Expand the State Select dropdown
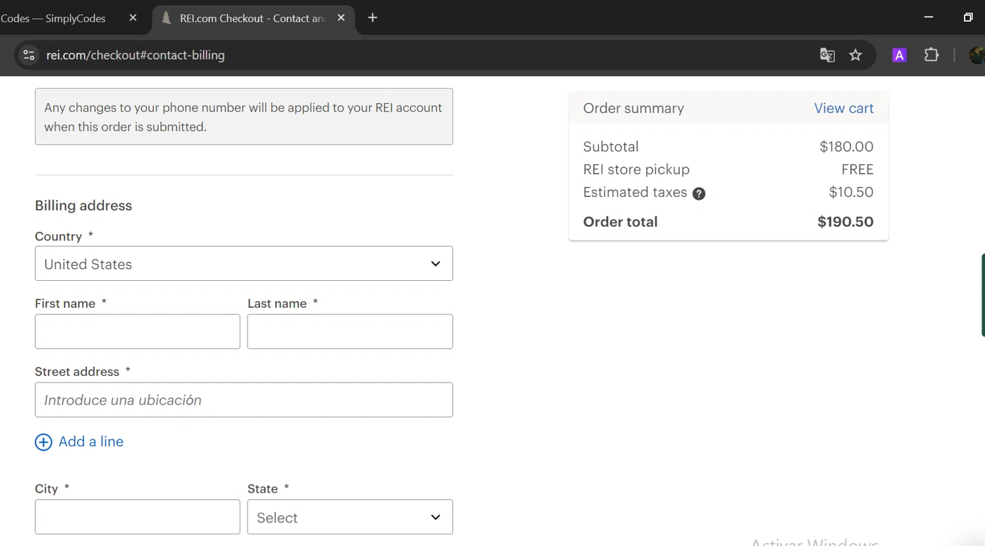This screenshot has width=985, height=546. (x=349, y=517)
